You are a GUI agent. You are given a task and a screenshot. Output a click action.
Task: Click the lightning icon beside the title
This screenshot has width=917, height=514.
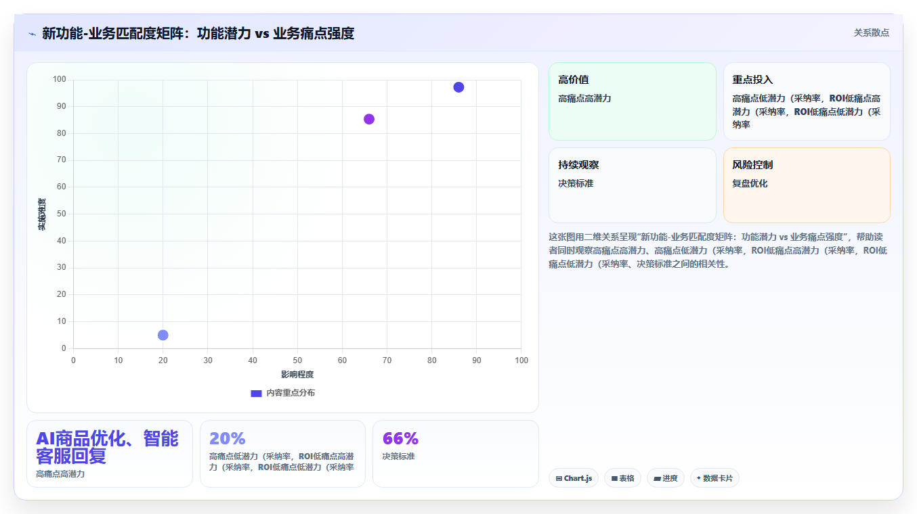[32, 34]
